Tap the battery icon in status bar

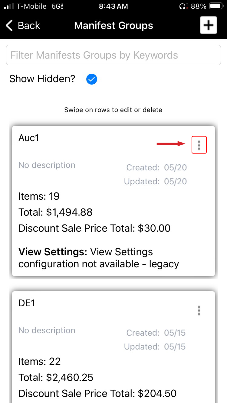pos(216,6)
